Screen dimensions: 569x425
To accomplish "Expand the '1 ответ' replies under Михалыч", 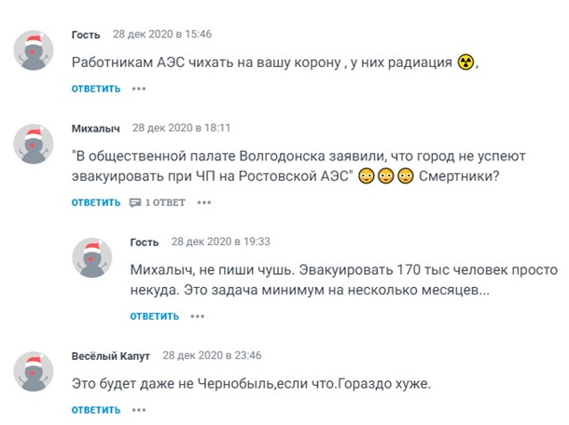I will 158,202.
